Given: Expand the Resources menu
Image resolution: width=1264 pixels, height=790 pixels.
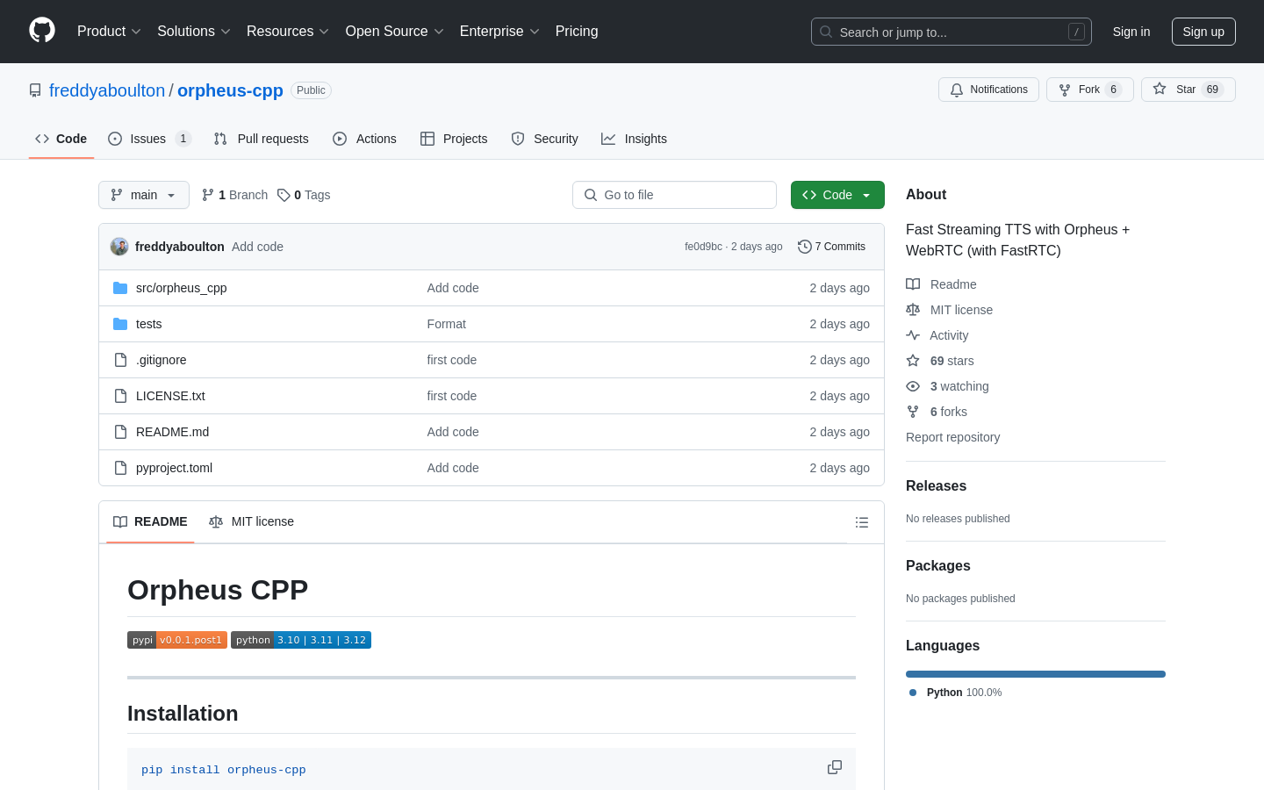Looking at the screenshot, I should click(x=288, y=31).
